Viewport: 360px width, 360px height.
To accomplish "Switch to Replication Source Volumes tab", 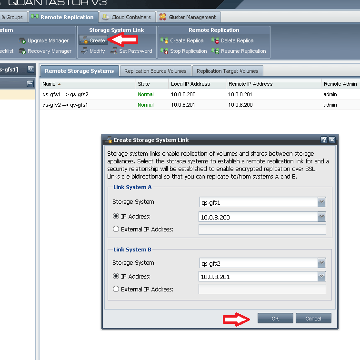I will click(155, 71).
